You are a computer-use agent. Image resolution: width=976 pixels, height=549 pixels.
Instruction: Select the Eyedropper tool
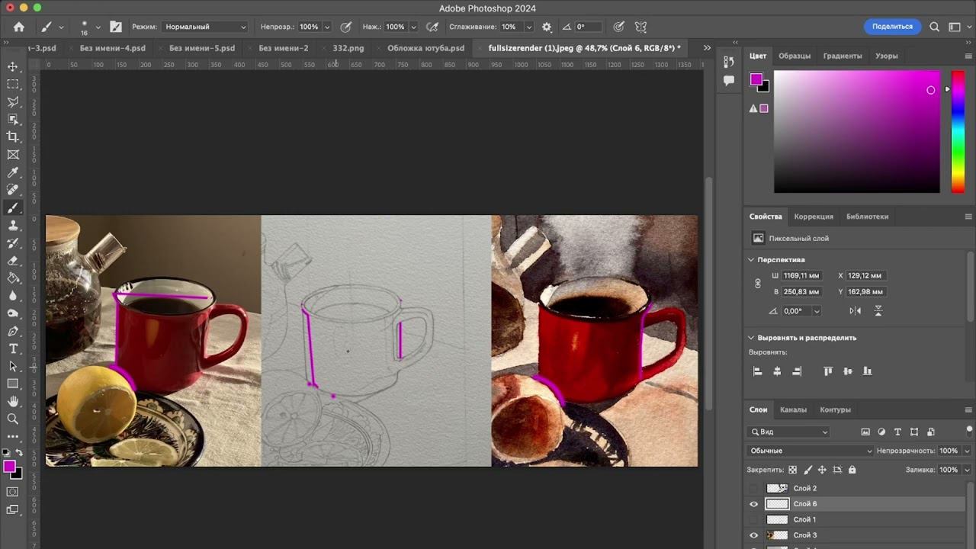13,173
